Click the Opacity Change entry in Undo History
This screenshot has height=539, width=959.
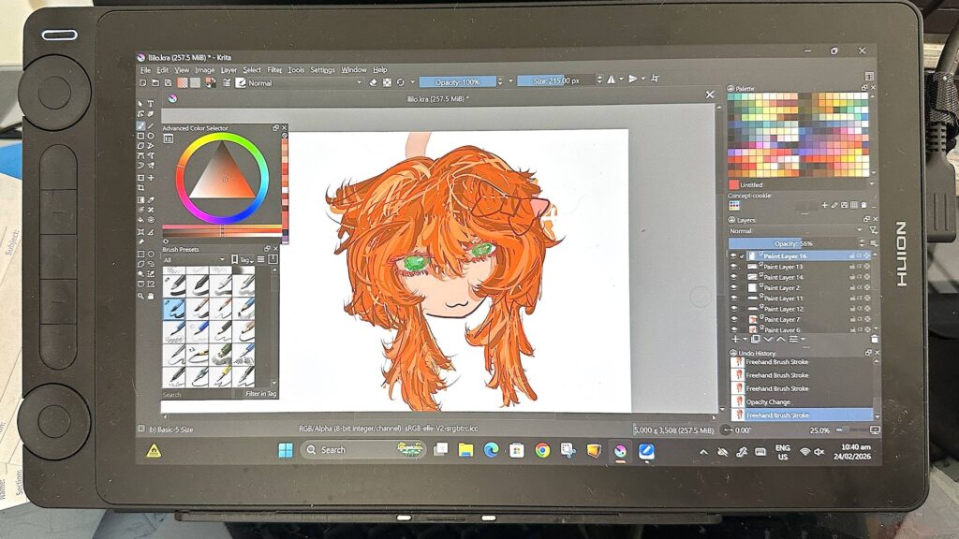[x=768, y=402]
